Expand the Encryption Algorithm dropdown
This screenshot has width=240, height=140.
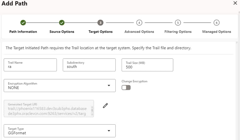[x=109, y=85]
